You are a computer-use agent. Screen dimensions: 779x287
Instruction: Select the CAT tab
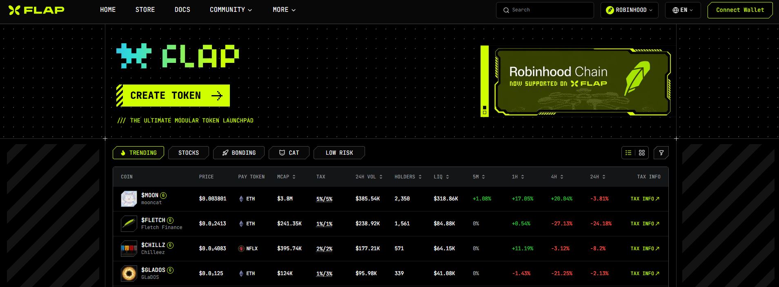[289, 153]
